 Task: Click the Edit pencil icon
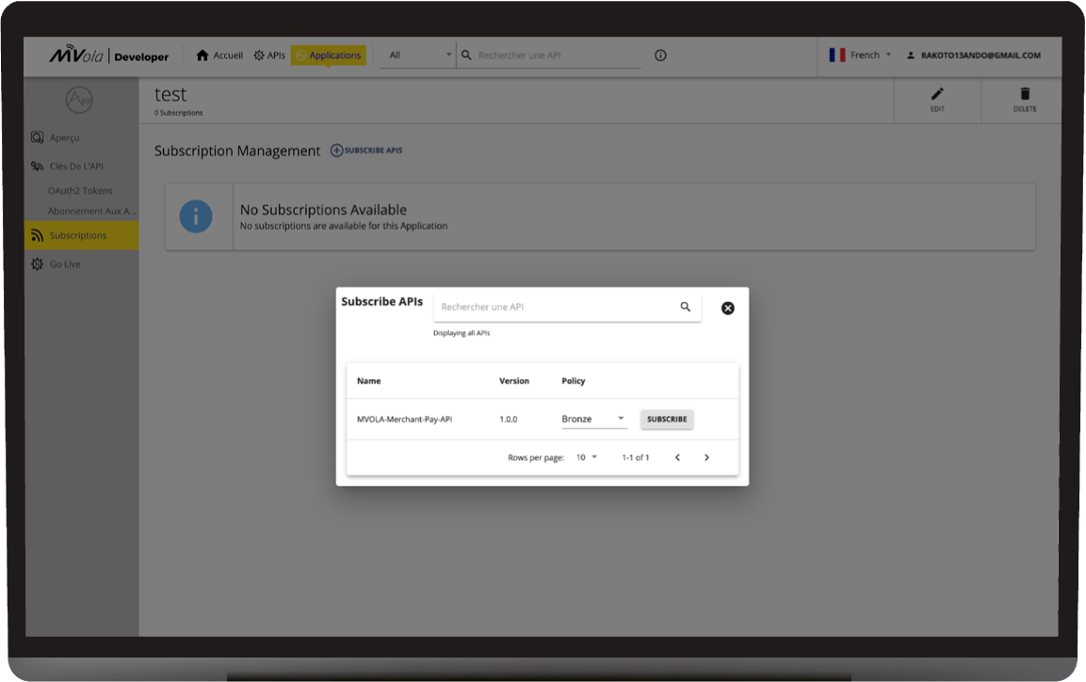(936, 99)
